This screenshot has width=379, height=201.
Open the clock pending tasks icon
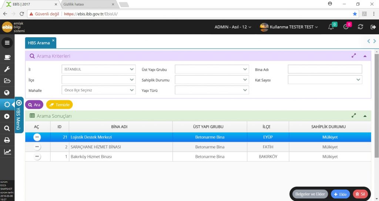click(346, 27)
